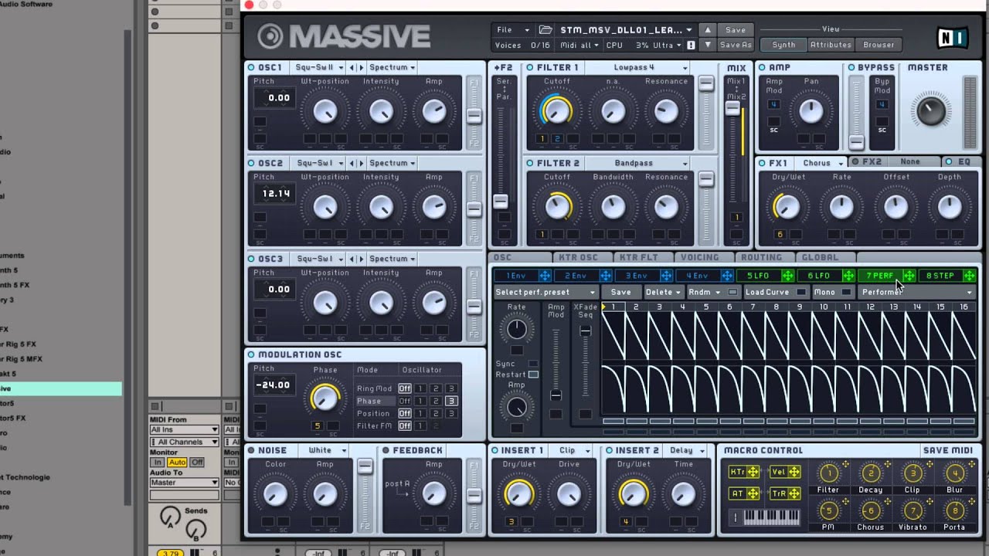This screenshot has width=989, height=556.
Task: Toggle Filter 2 power button
Action: point(530,163)
